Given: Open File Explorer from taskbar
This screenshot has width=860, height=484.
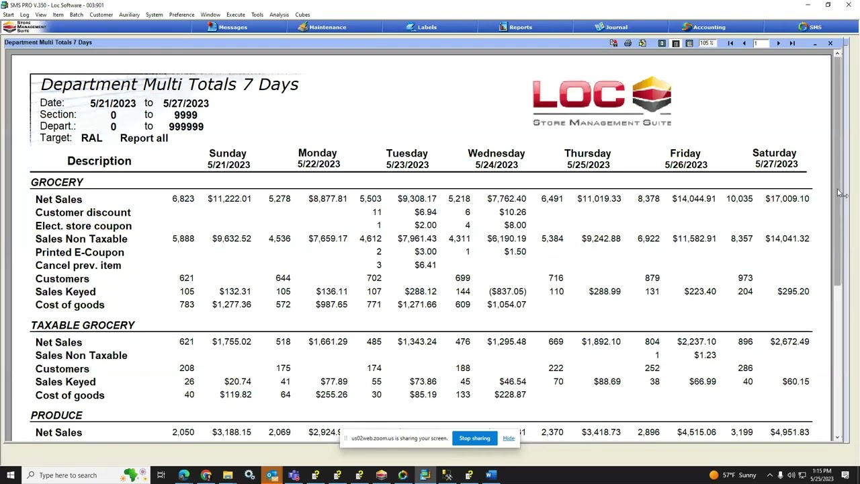Looking at the screenshot, I should click(x=228, y=475).
